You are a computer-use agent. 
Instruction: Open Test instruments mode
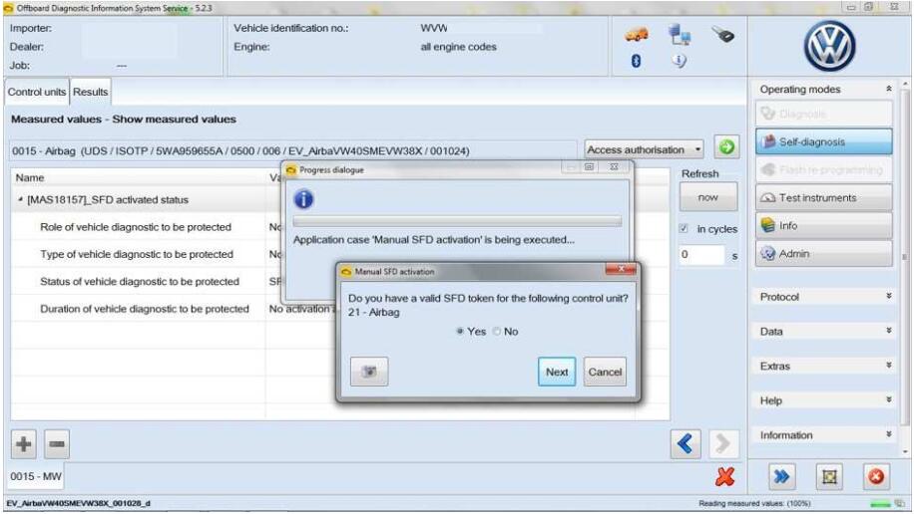coord(823,198)
